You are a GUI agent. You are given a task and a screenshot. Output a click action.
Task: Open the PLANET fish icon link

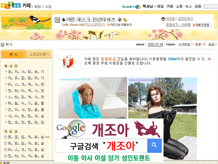(138, 7)
